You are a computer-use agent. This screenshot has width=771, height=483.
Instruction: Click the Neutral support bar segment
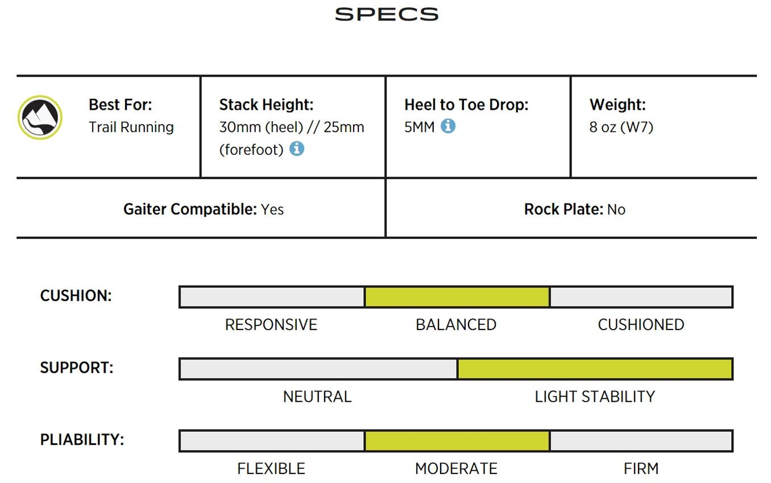(x=318, y=369)
